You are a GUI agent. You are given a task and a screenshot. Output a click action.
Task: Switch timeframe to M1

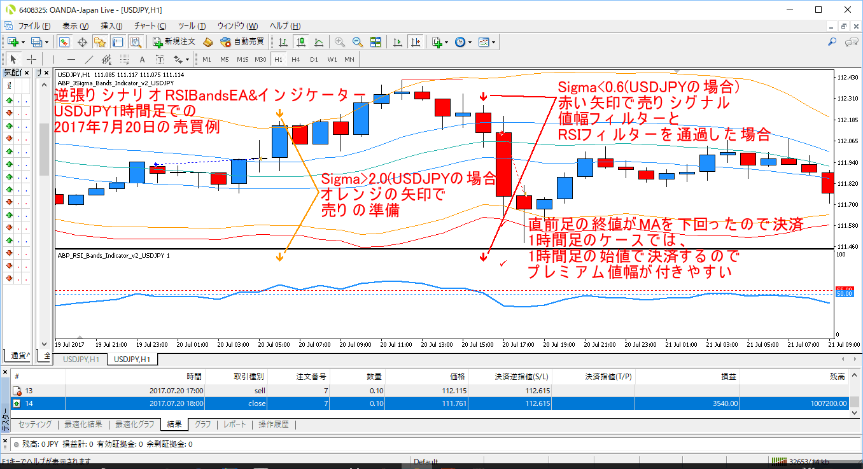point(207,59)
